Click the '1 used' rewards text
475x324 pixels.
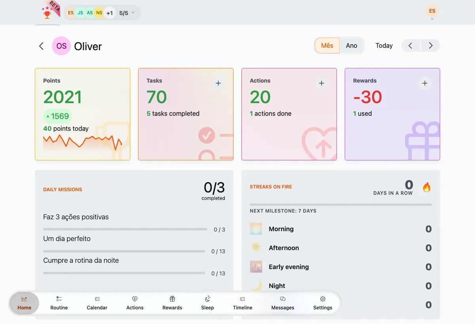point(363,113)
